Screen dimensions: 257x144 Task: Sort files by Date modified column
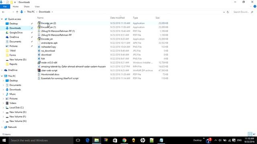[x=117, y=18]
